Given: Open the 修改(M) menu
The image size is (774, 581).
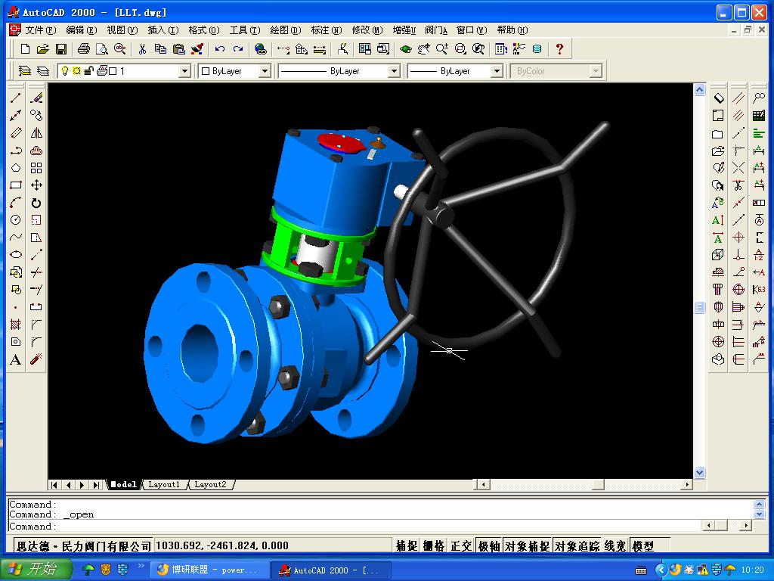Looking at the screenshot, I should [367, 30].
